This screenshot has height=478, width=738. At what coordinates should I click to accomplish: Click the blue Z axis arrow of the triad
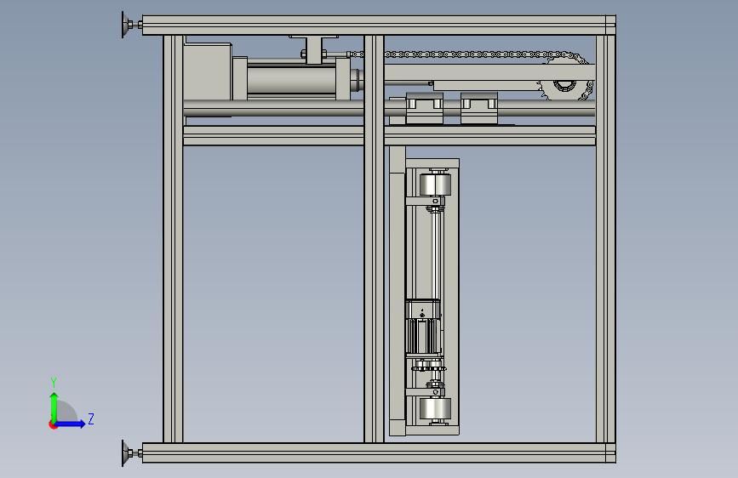click(x=71, y=424)
